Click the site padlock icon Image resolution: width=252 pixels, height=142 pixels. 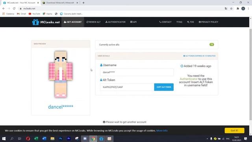pos(20,9)
